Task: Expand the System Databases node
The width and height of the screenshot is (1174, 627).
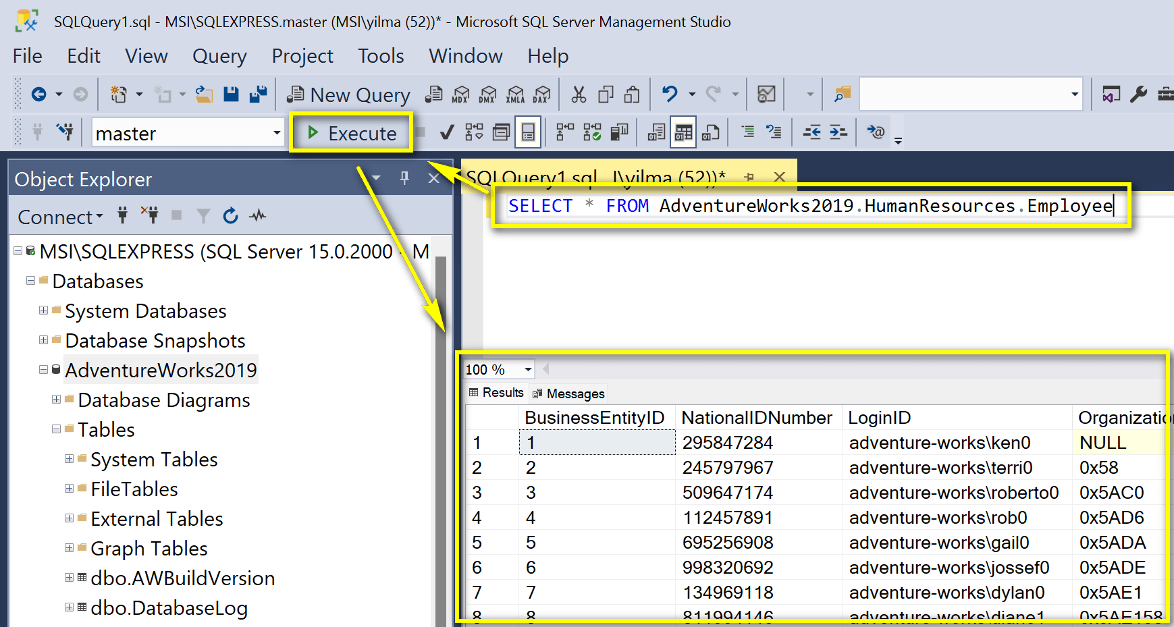Action: (43, 310)
